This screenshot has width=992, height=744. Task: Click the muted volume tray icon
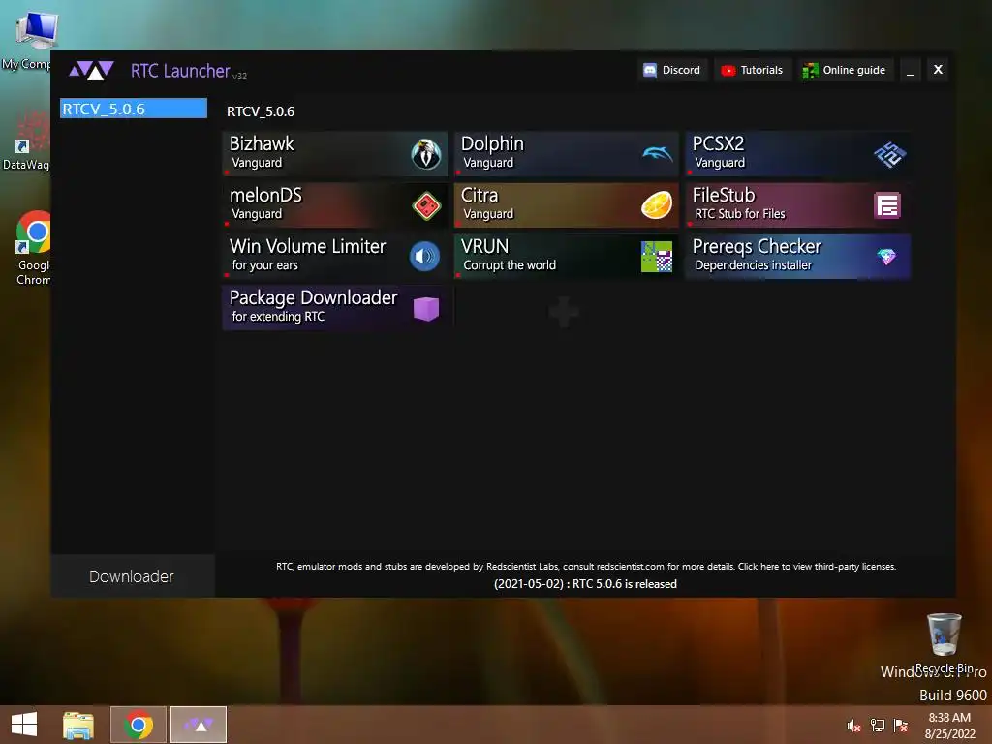pyautogui.click(x=853, y=726)
